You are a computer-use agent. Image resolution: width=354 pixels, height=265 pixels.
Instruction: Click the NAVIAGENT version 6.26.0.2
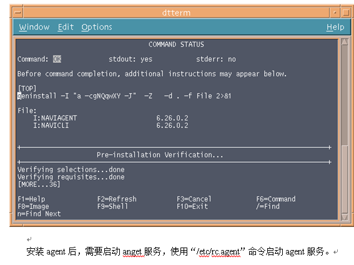[172, 118]
